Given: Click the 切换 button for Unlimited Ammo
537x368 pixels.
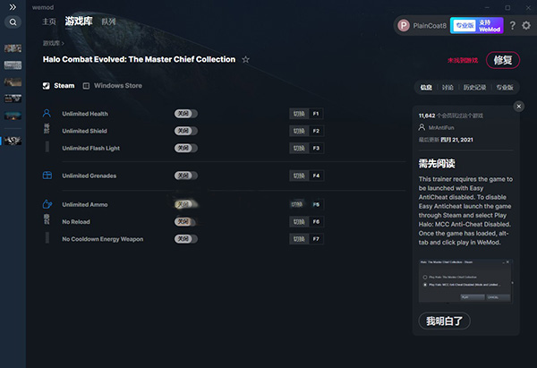Looking at the screenshot, I should [x=297, y=204].
